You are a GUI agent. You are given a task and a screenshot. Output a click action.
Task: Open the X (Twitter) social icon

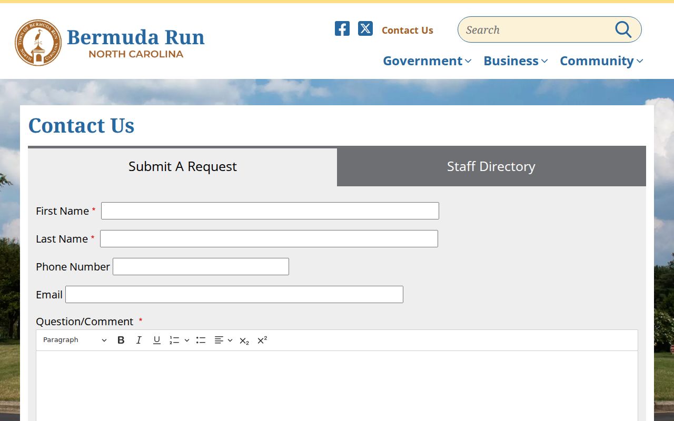tap(365, 28)
